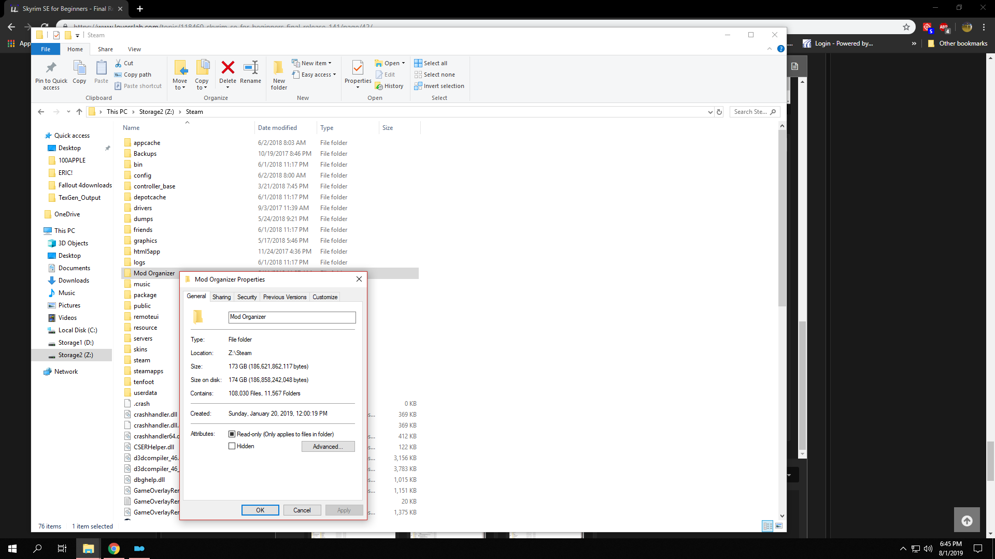
Task: Expand the New item dropdown
Action: tap(311, 63)
